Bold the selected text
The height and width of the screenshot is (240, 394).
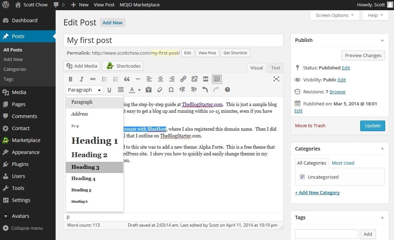(x=70, y=79)
